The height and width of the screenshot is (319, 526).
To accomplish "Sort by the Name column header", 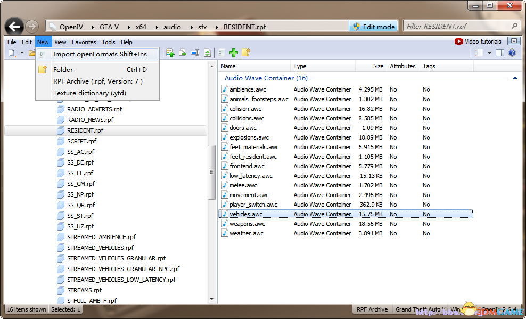I will 255,66.
